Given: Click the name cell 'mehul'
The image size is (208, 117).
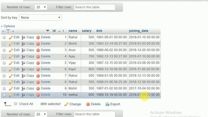Looking at the screenshot, I should (73, 95).
